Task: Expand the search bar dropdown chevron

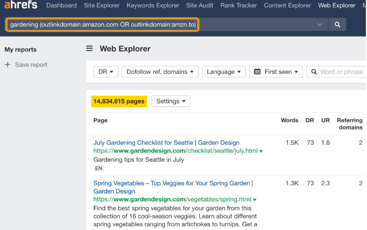Action: (319, 25)
